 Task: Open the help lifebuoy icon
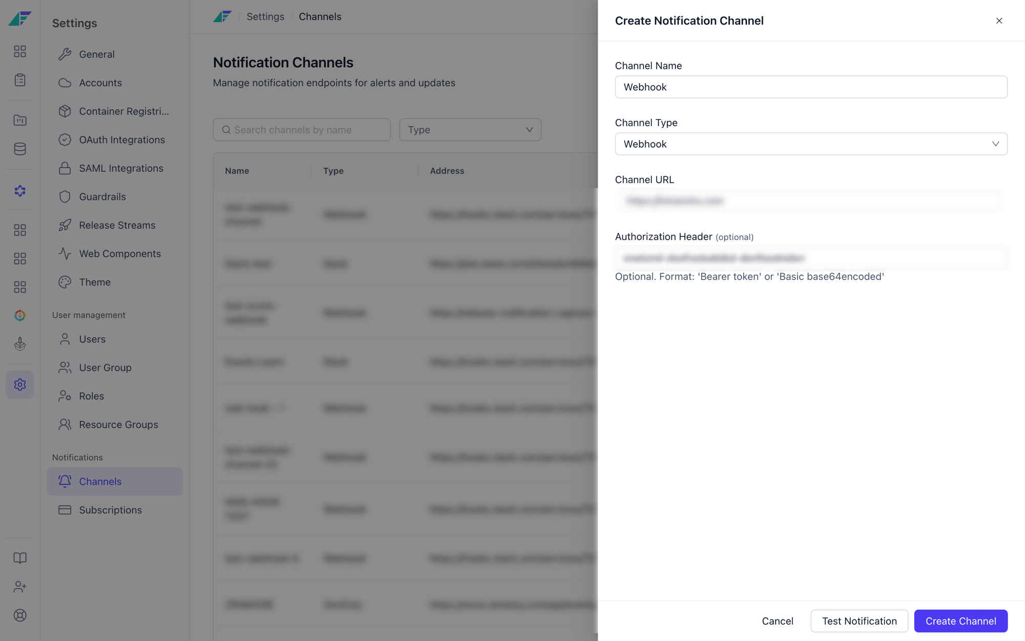pos(20,615)
